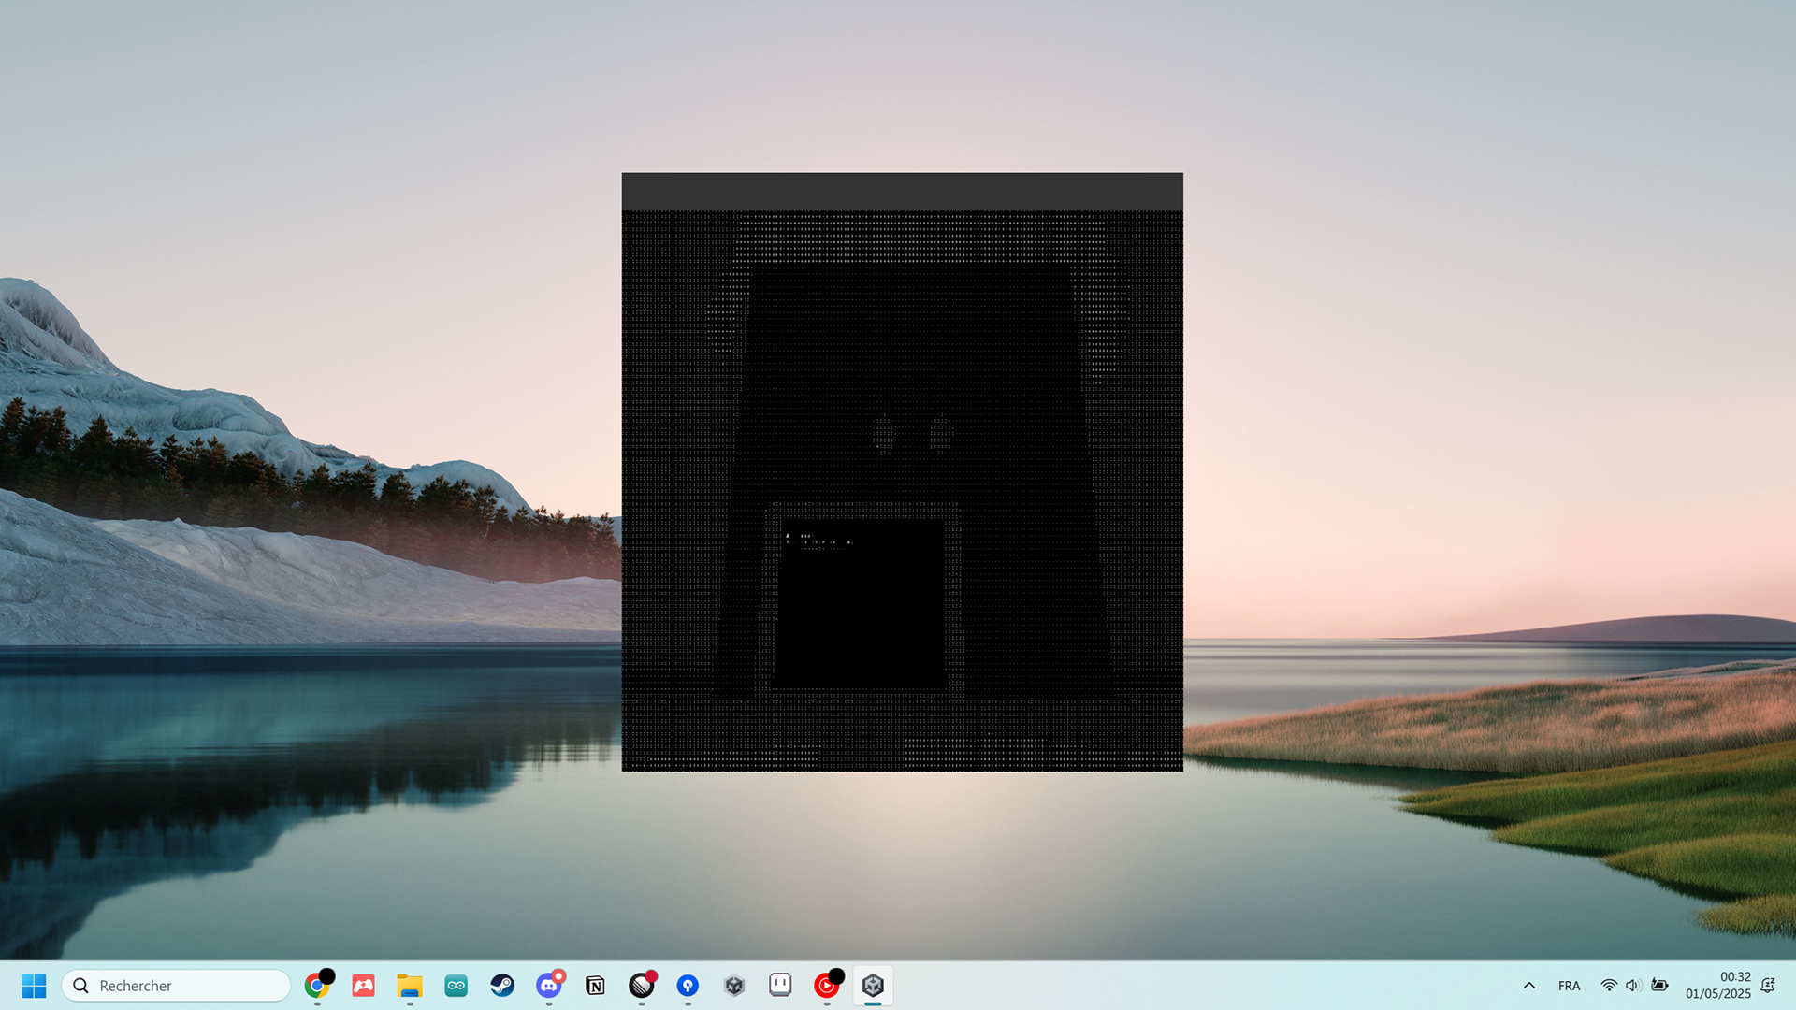Open Wi-Fi network settings icon
The width and height of the screenshot is (1796, 1010).
click(1609, 986)
